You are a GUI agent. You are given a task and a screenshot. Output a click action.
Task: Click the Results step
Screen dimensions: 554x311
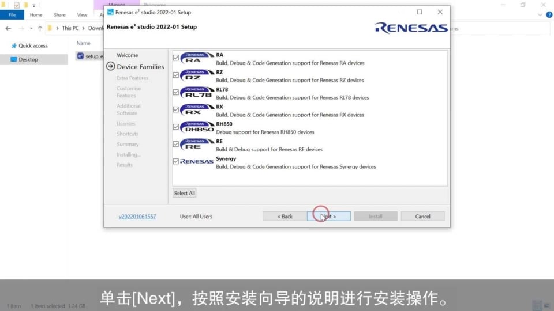(x=125, y=165)
